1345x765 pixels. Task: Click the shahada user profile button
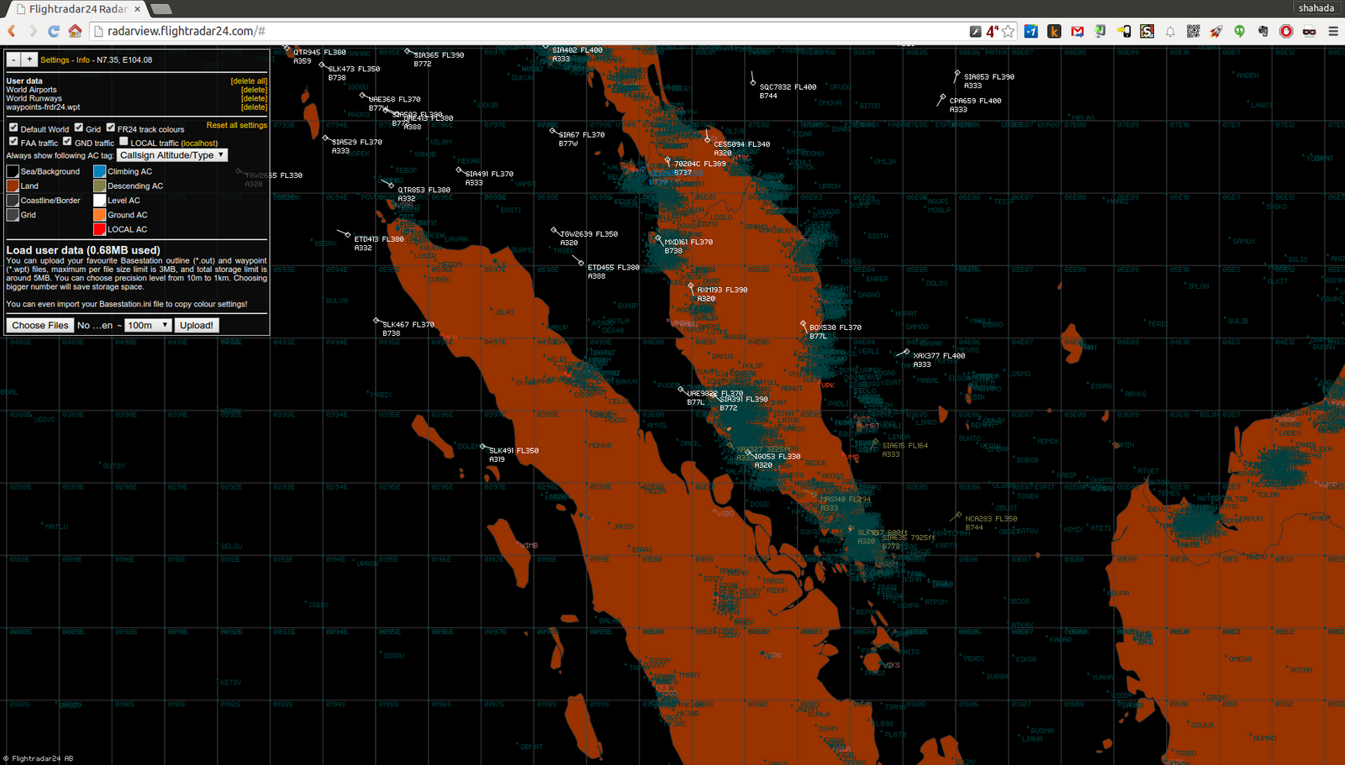point(1316,8)
